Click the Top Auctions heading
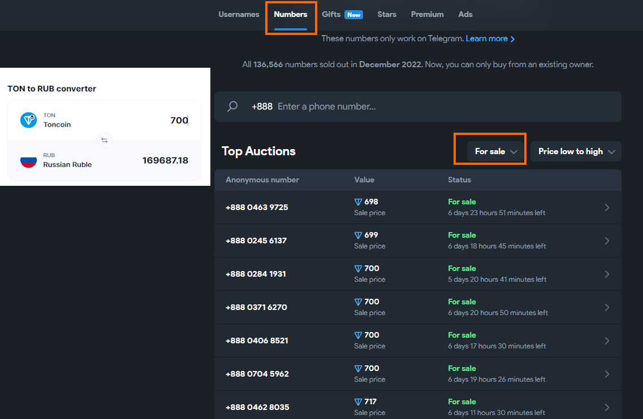The width and height of the screenshot is (643, 419). tap(259, 151)
